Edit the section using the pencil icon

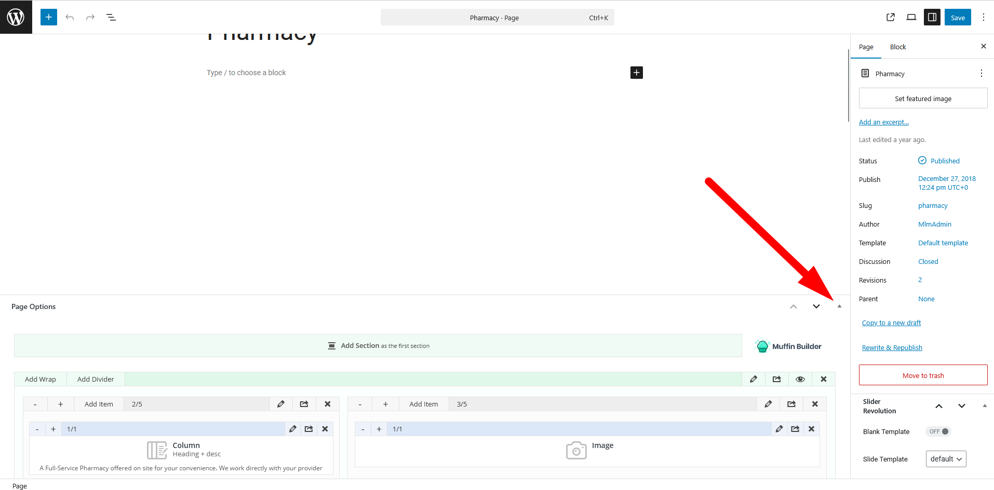pyautogui.click(x=754, y=379)
